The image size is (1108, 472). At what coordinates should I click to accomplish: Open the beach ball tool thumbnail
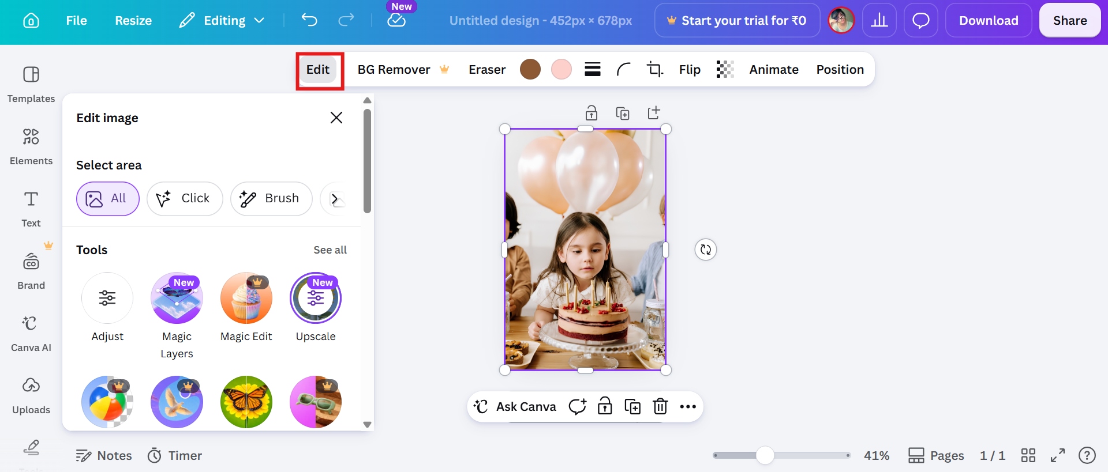click(107, 402)
